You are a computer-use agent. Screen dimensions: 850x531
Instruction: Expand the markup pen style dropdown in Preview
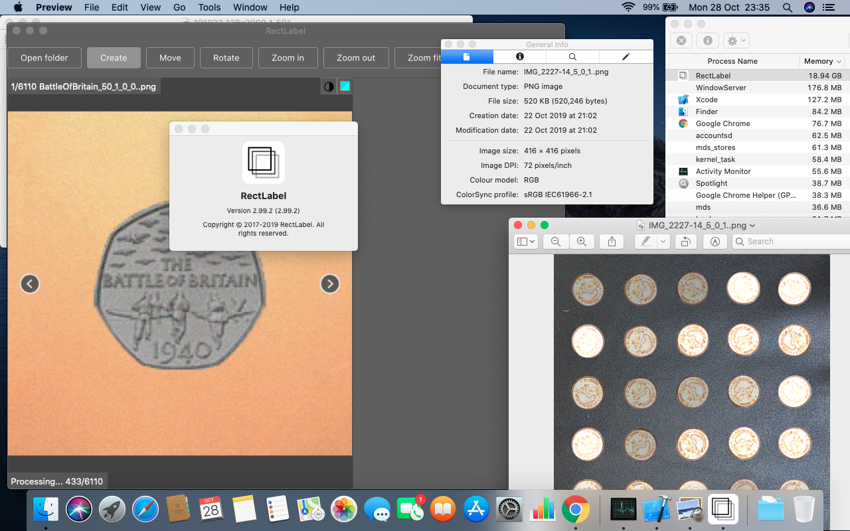click(663, 241)
